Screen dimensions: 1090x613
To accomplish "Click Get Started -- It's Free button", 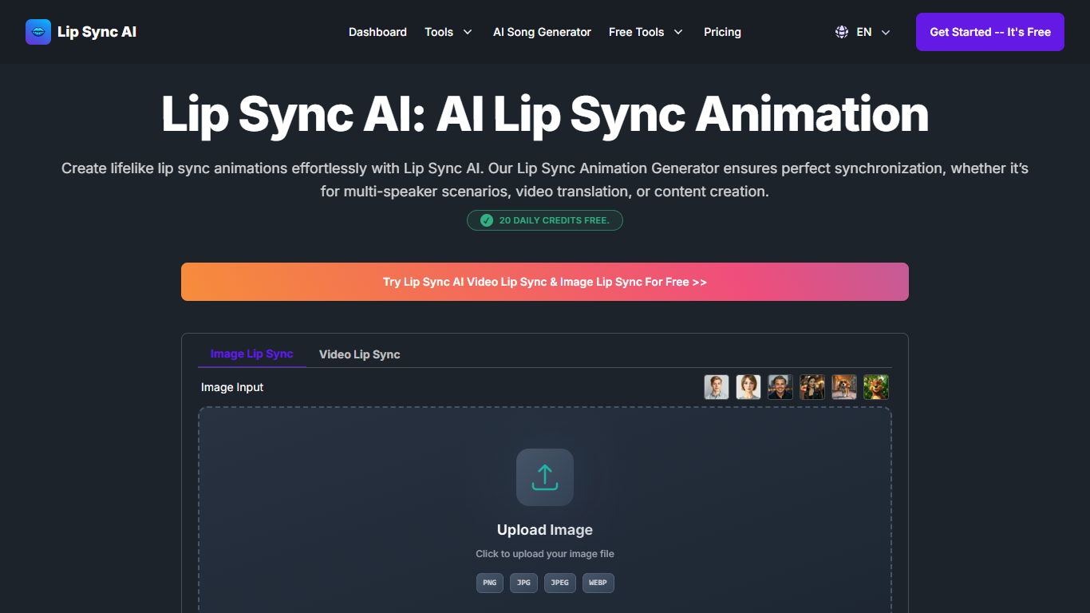I will click(x=990, y=32).
